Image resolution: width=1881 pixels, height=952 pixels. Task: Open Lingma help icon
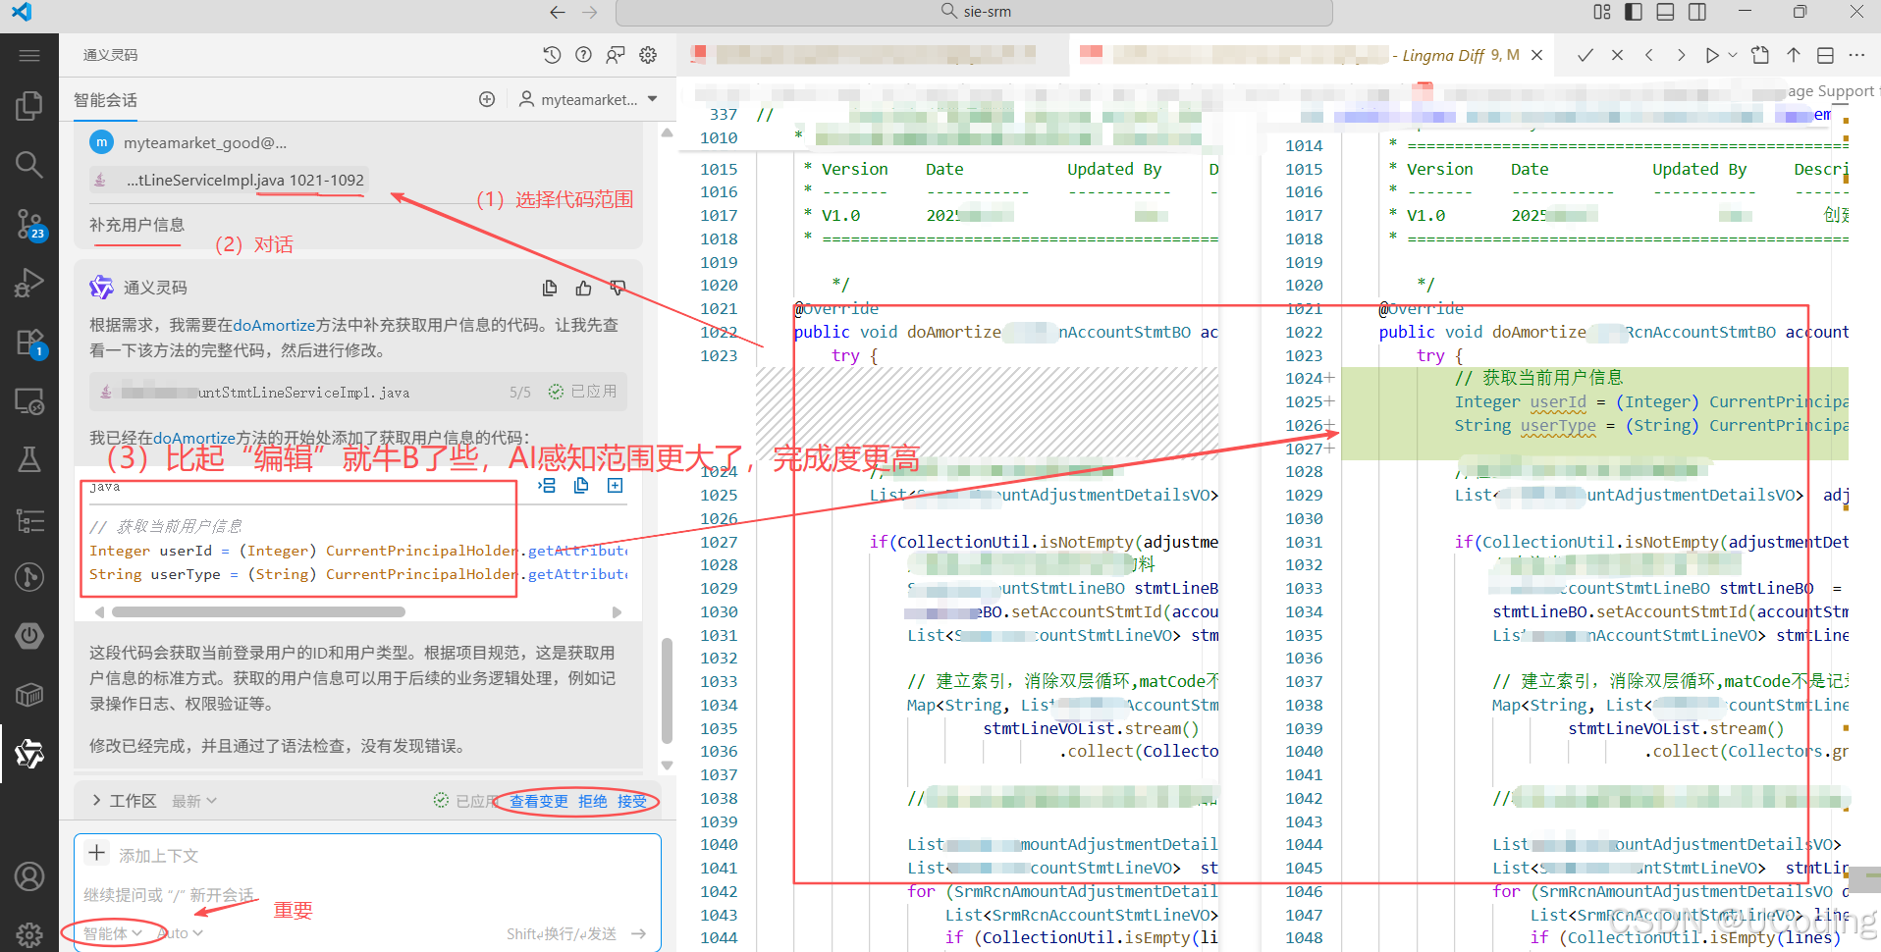pos(584,55)
